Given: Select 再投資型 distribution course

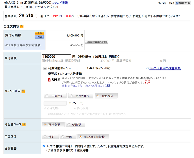Looking at the screenshot, I should pyautogui.click(x=53, y=125).
